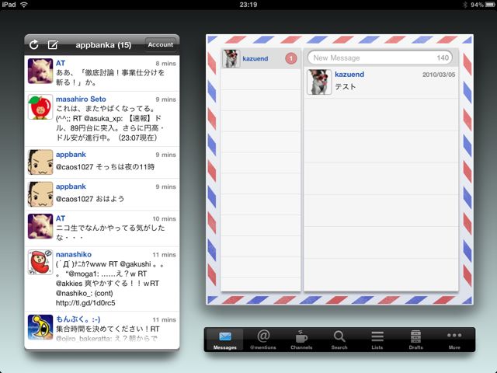
Task: Tap nanashiko's avatar
Action: pos(40,263)
